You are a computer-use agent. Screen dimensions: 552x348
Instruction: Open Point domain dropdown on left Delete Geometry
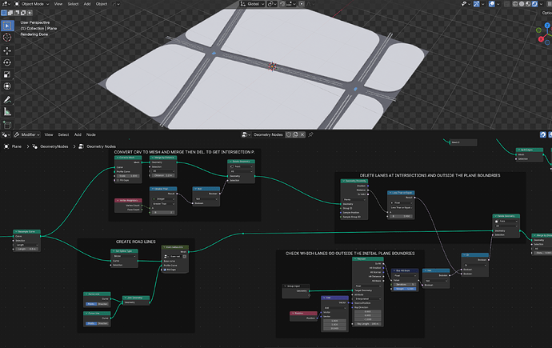coord(241,166)
